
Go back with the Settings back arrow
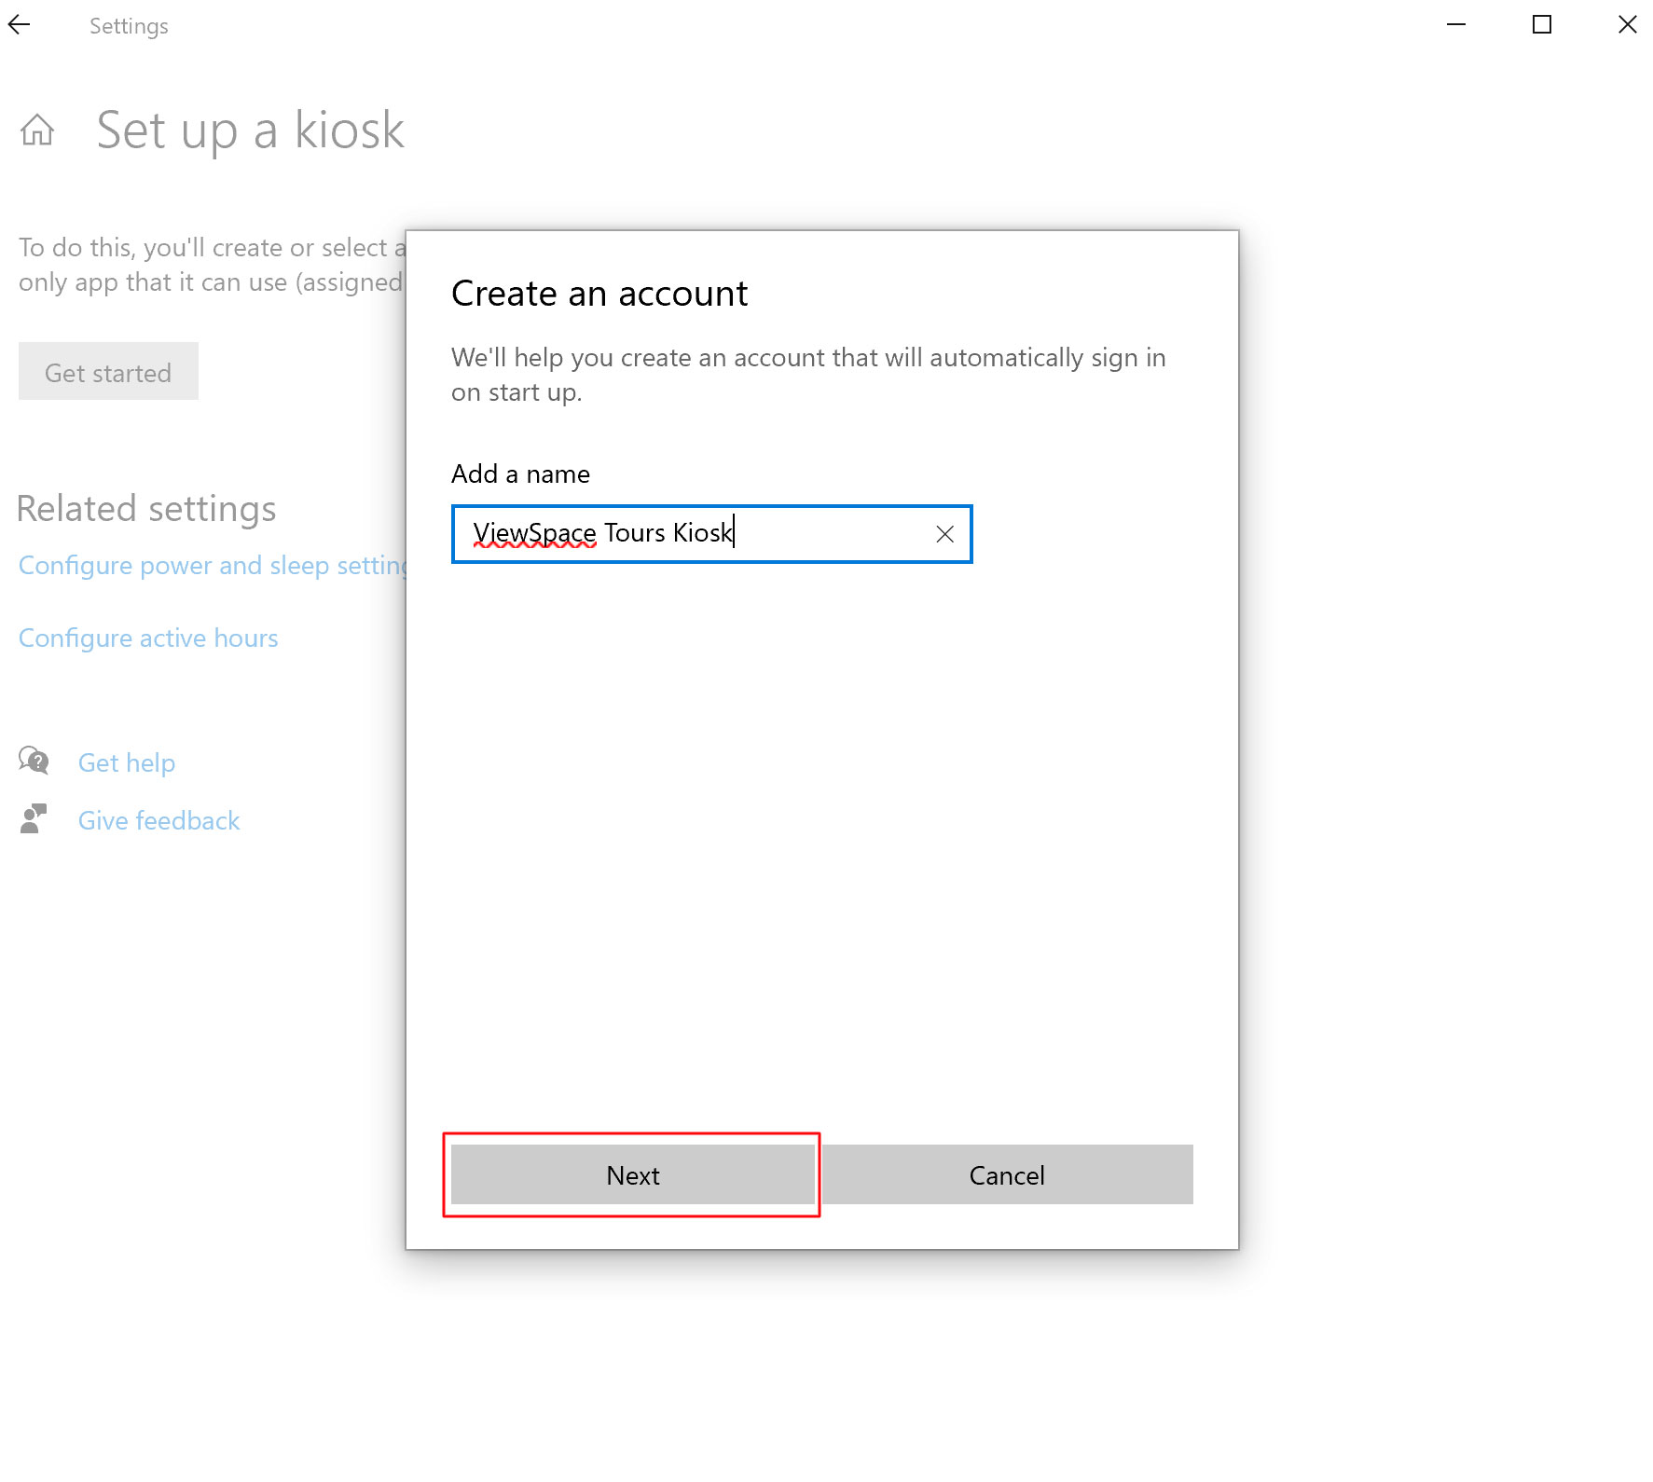pyautogui.click(x=20, y=25)
